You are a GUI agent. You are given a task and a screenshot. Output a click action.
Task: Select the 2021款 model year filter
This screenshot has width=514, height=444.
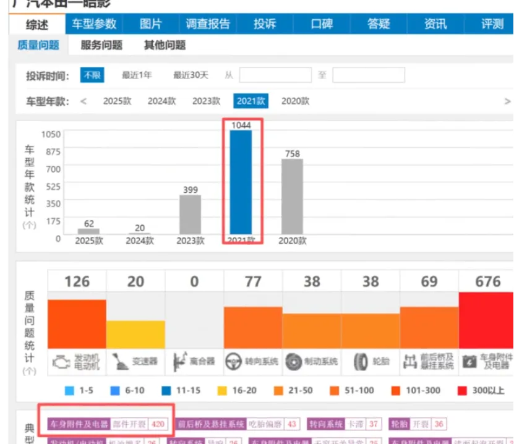251,101
